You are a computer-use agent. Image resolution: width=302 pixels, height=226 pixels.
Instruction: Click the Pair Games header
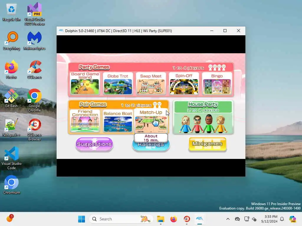point(93,104)
